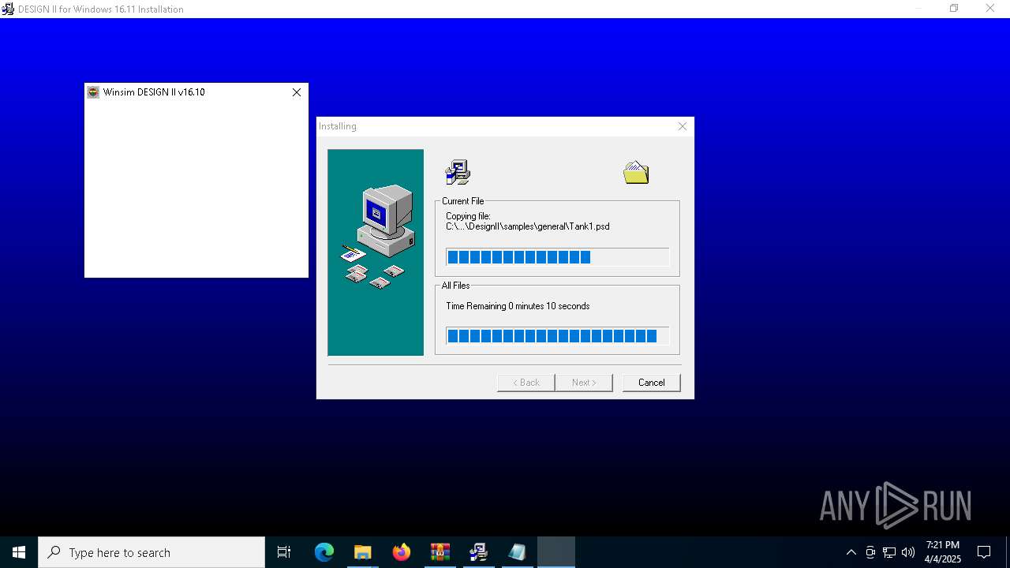Viewport: 1010px width, 568px height.
Task: Click the disabled Back button
Action: 526,383
